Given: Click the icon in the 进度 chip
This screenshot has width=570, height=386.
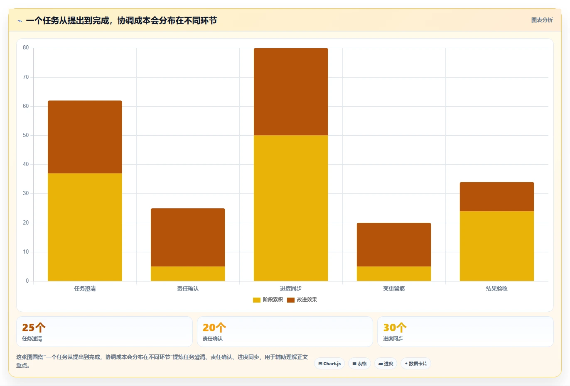Looking at the screenshot, I should pyautogui.click(x=381, y=364).
